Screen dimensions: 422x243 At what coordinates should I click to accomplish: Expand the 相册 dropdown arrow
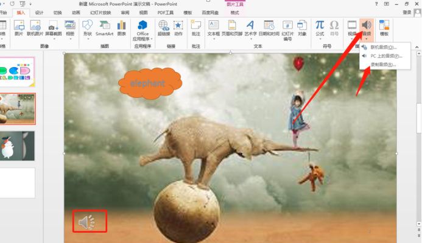click(71, 39)
